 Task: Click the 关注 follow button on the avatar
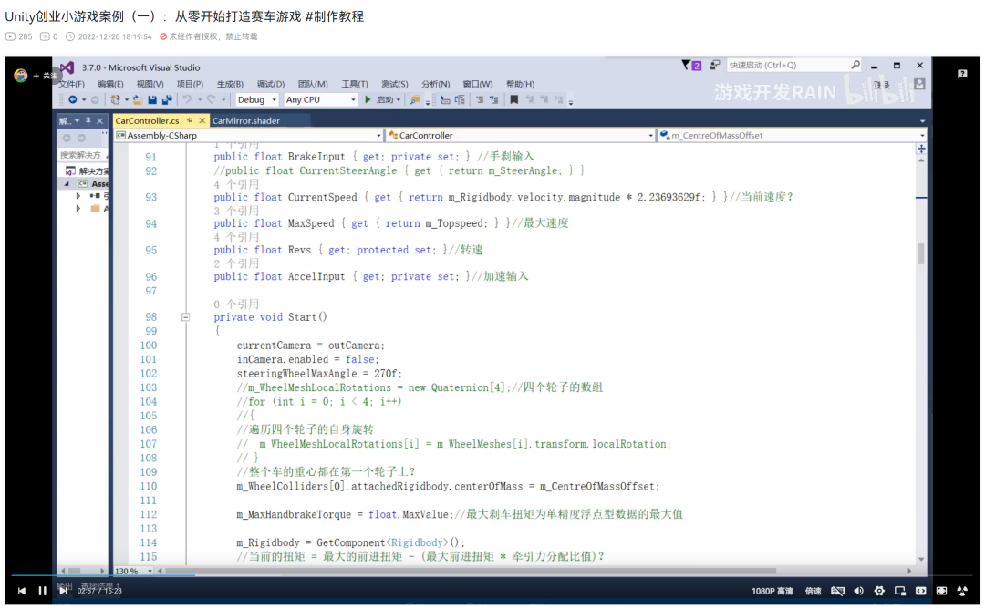point(46,76)
